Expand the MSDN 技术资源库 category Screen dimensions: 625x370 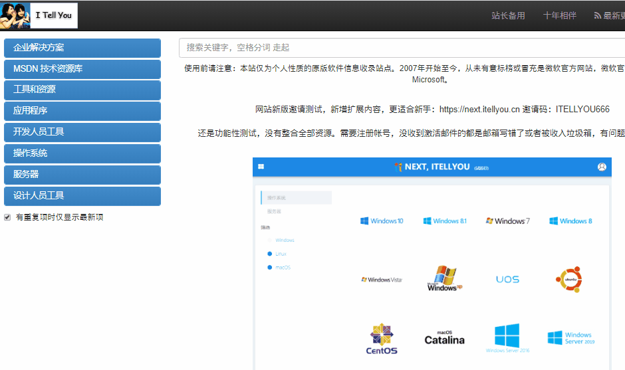point(82,69)
